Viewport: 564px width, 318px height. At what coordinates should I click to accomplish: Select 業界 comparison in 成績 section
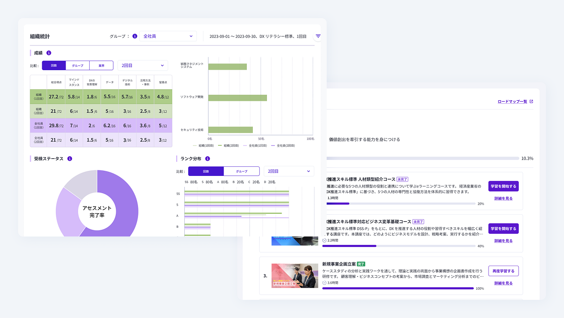tap(101, 66)
